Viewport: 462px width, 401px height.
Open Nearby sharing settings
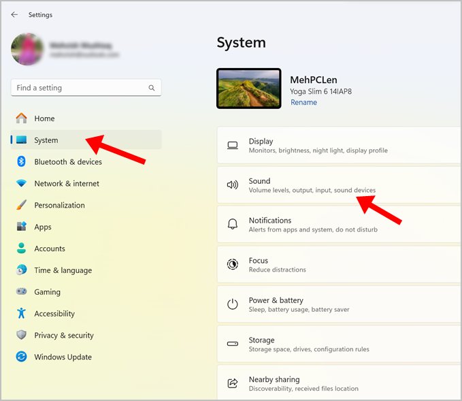(339, 383)
